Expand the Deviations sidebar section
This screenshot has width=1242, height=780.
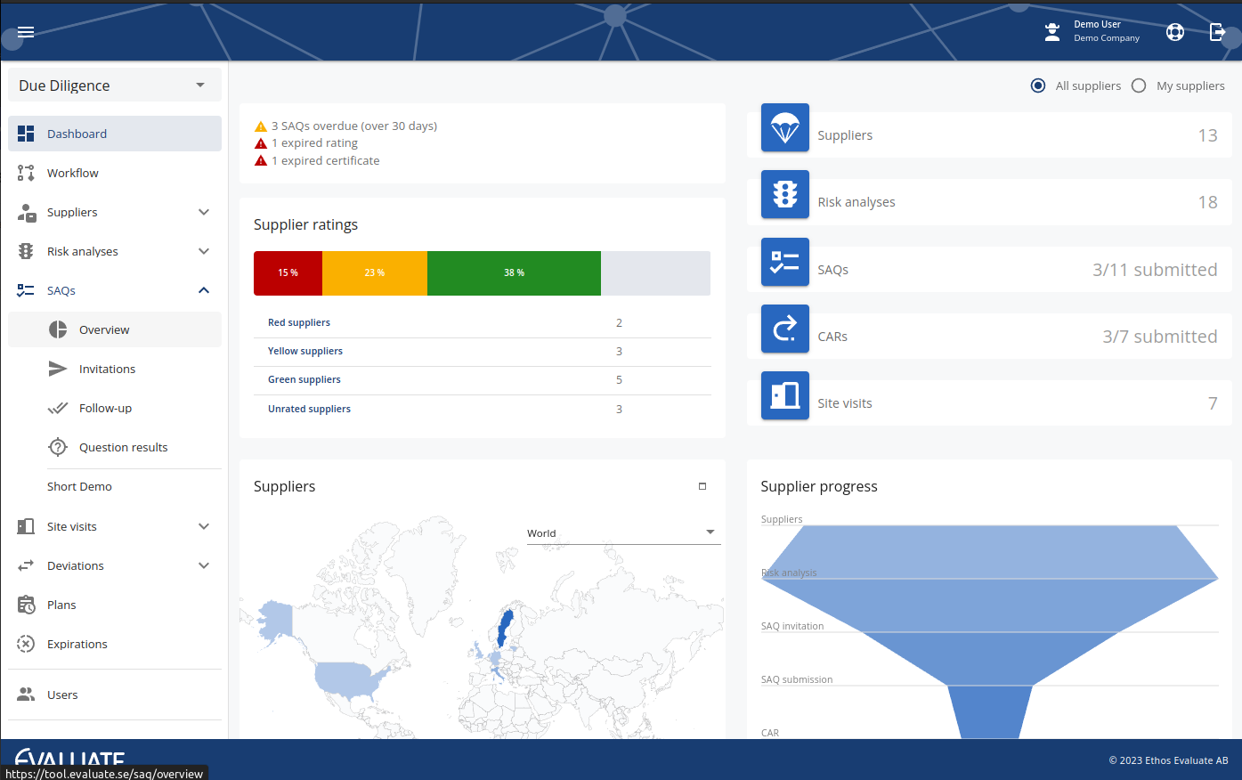204,565
